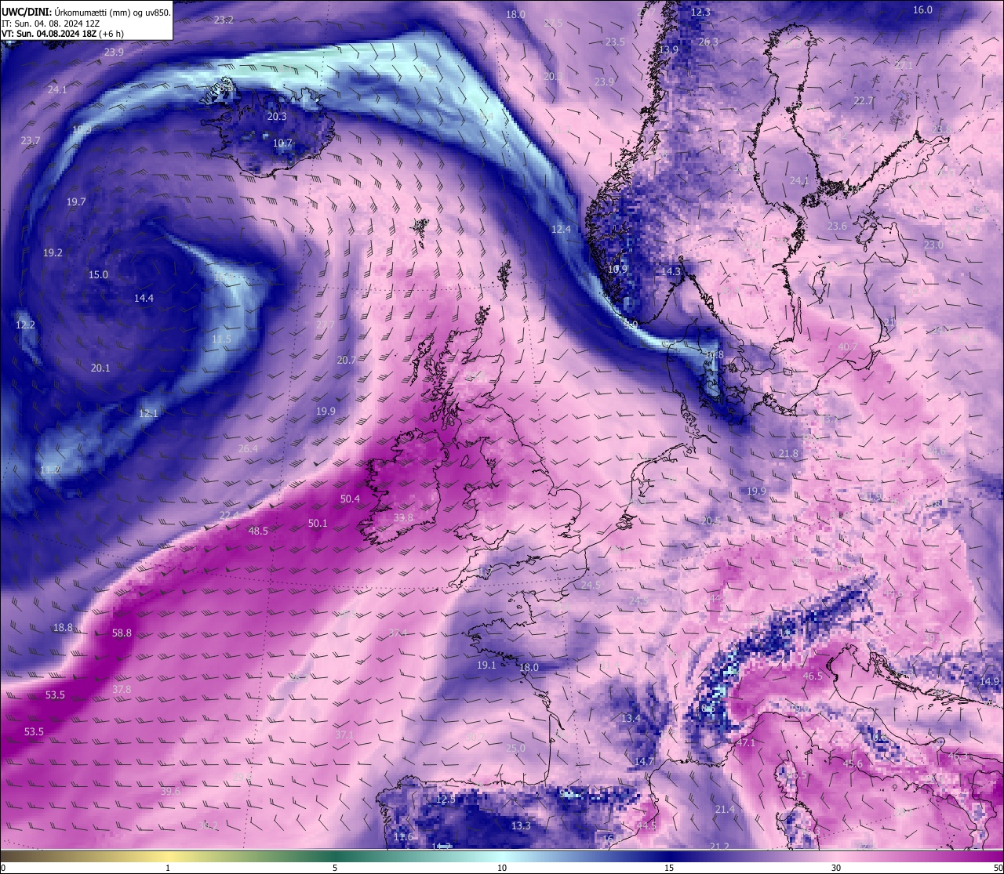Click the 22.7 value label
Viewport: 1004px width, 874px height.
click(x=863, y=100)
